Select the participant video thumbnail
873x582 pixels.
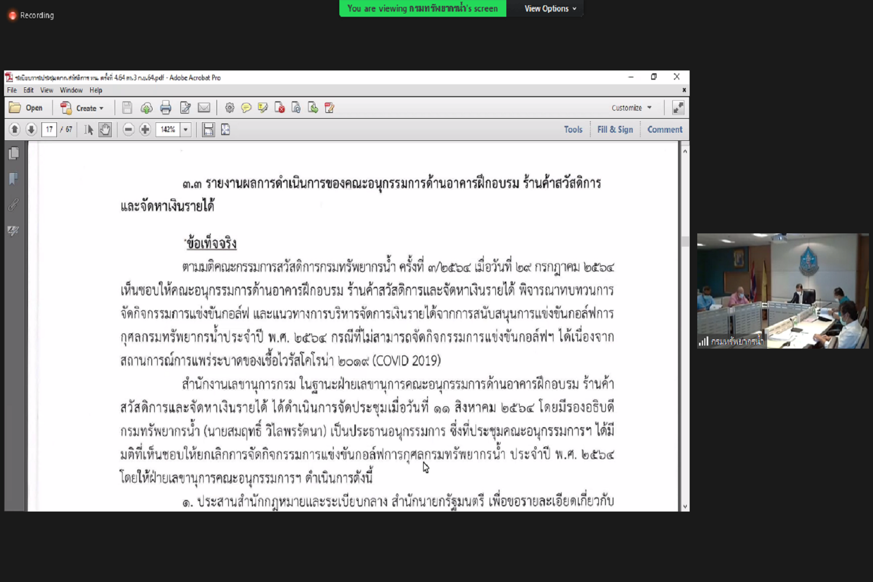point(783,291)
